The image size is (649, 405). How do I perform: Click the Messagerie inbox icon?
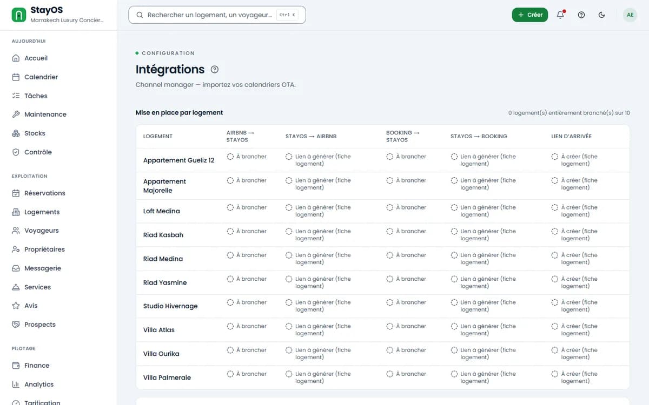pyautogui.click(x=16, y=268)
